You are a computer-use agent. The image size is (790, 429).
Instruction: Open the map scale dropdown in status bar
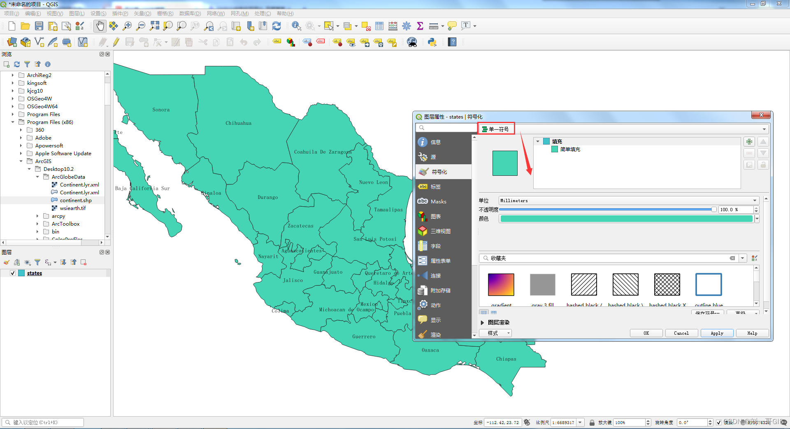580,422
